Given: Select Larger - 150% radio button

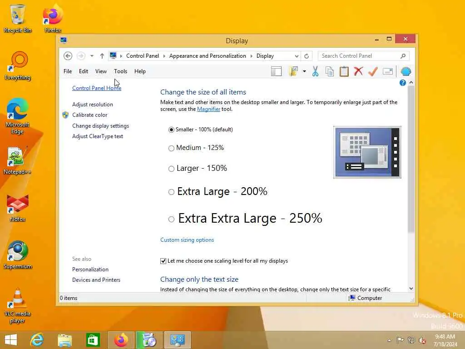Looking at the screenshot, I should coord(171,169).
